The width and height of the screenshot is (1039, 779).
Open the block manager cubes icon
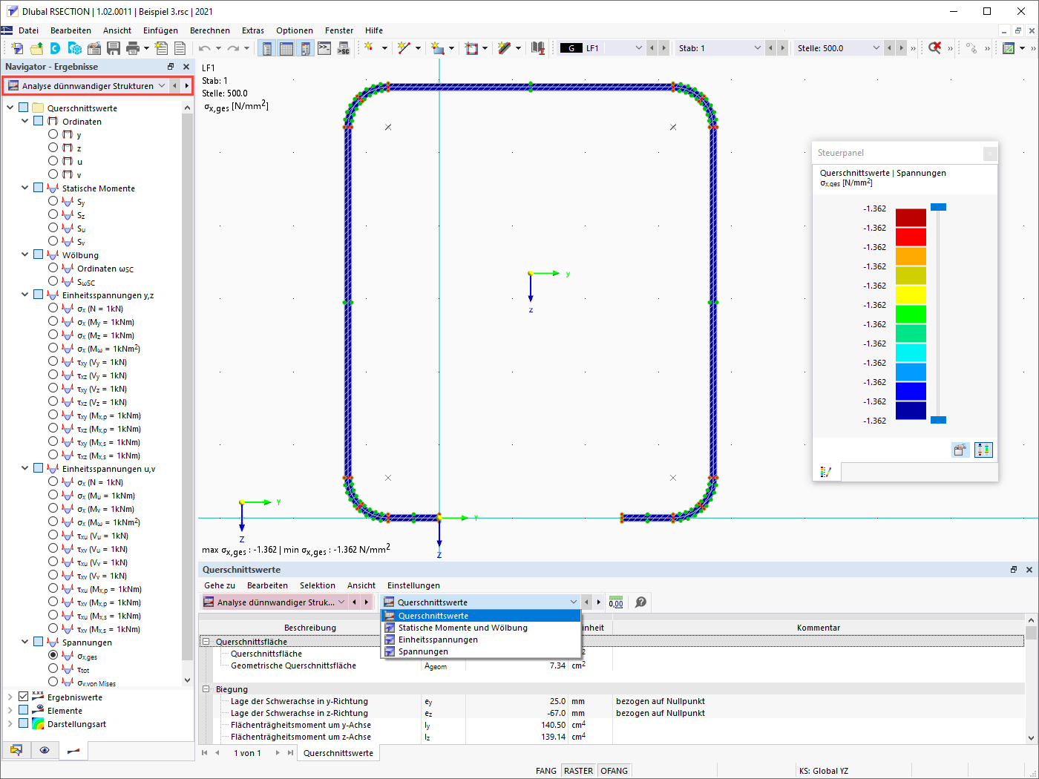click(x=75, y=48)
